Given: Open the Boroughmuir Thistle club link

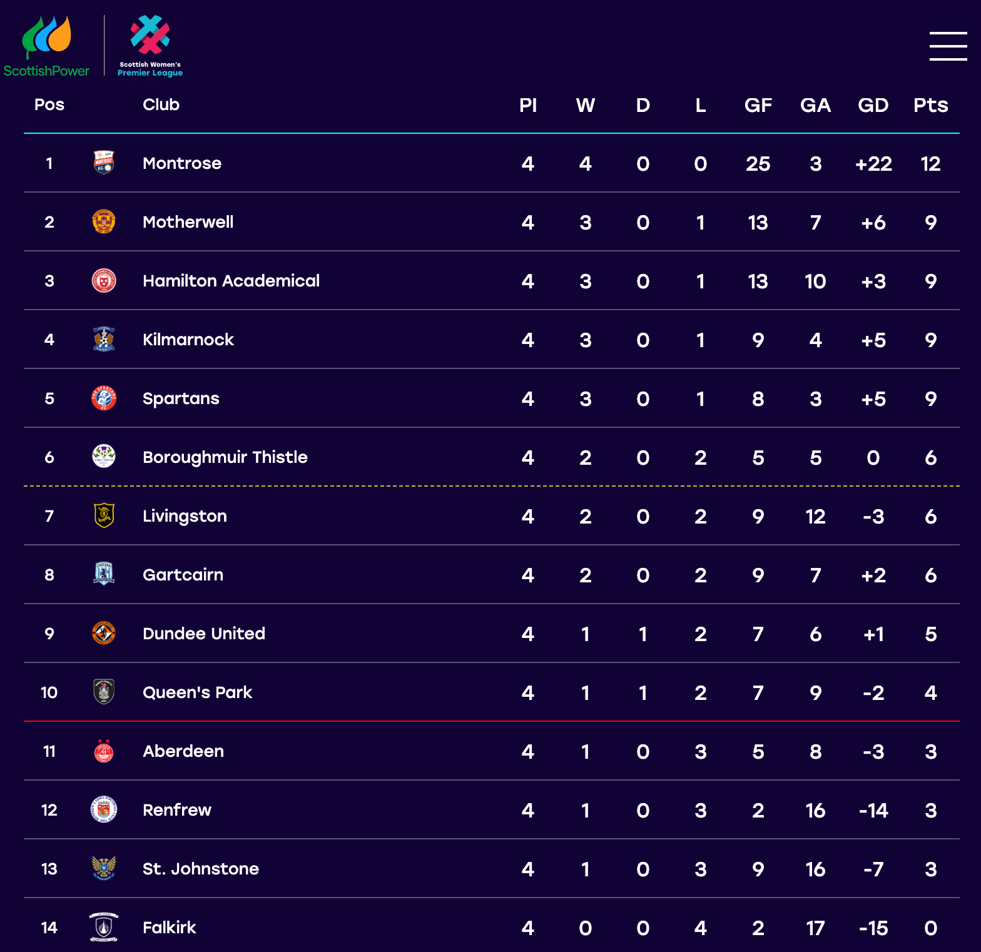Looking at the screenshot, I should pyautogui.click(x=225, y=457).
